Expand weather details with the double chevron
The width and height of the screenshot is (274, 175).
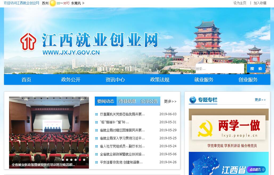click(x=83, y=3)
